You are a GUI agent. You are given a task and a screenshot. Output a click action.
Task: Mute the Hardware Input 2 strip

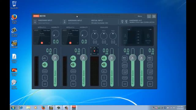click(x=73, y=84)
